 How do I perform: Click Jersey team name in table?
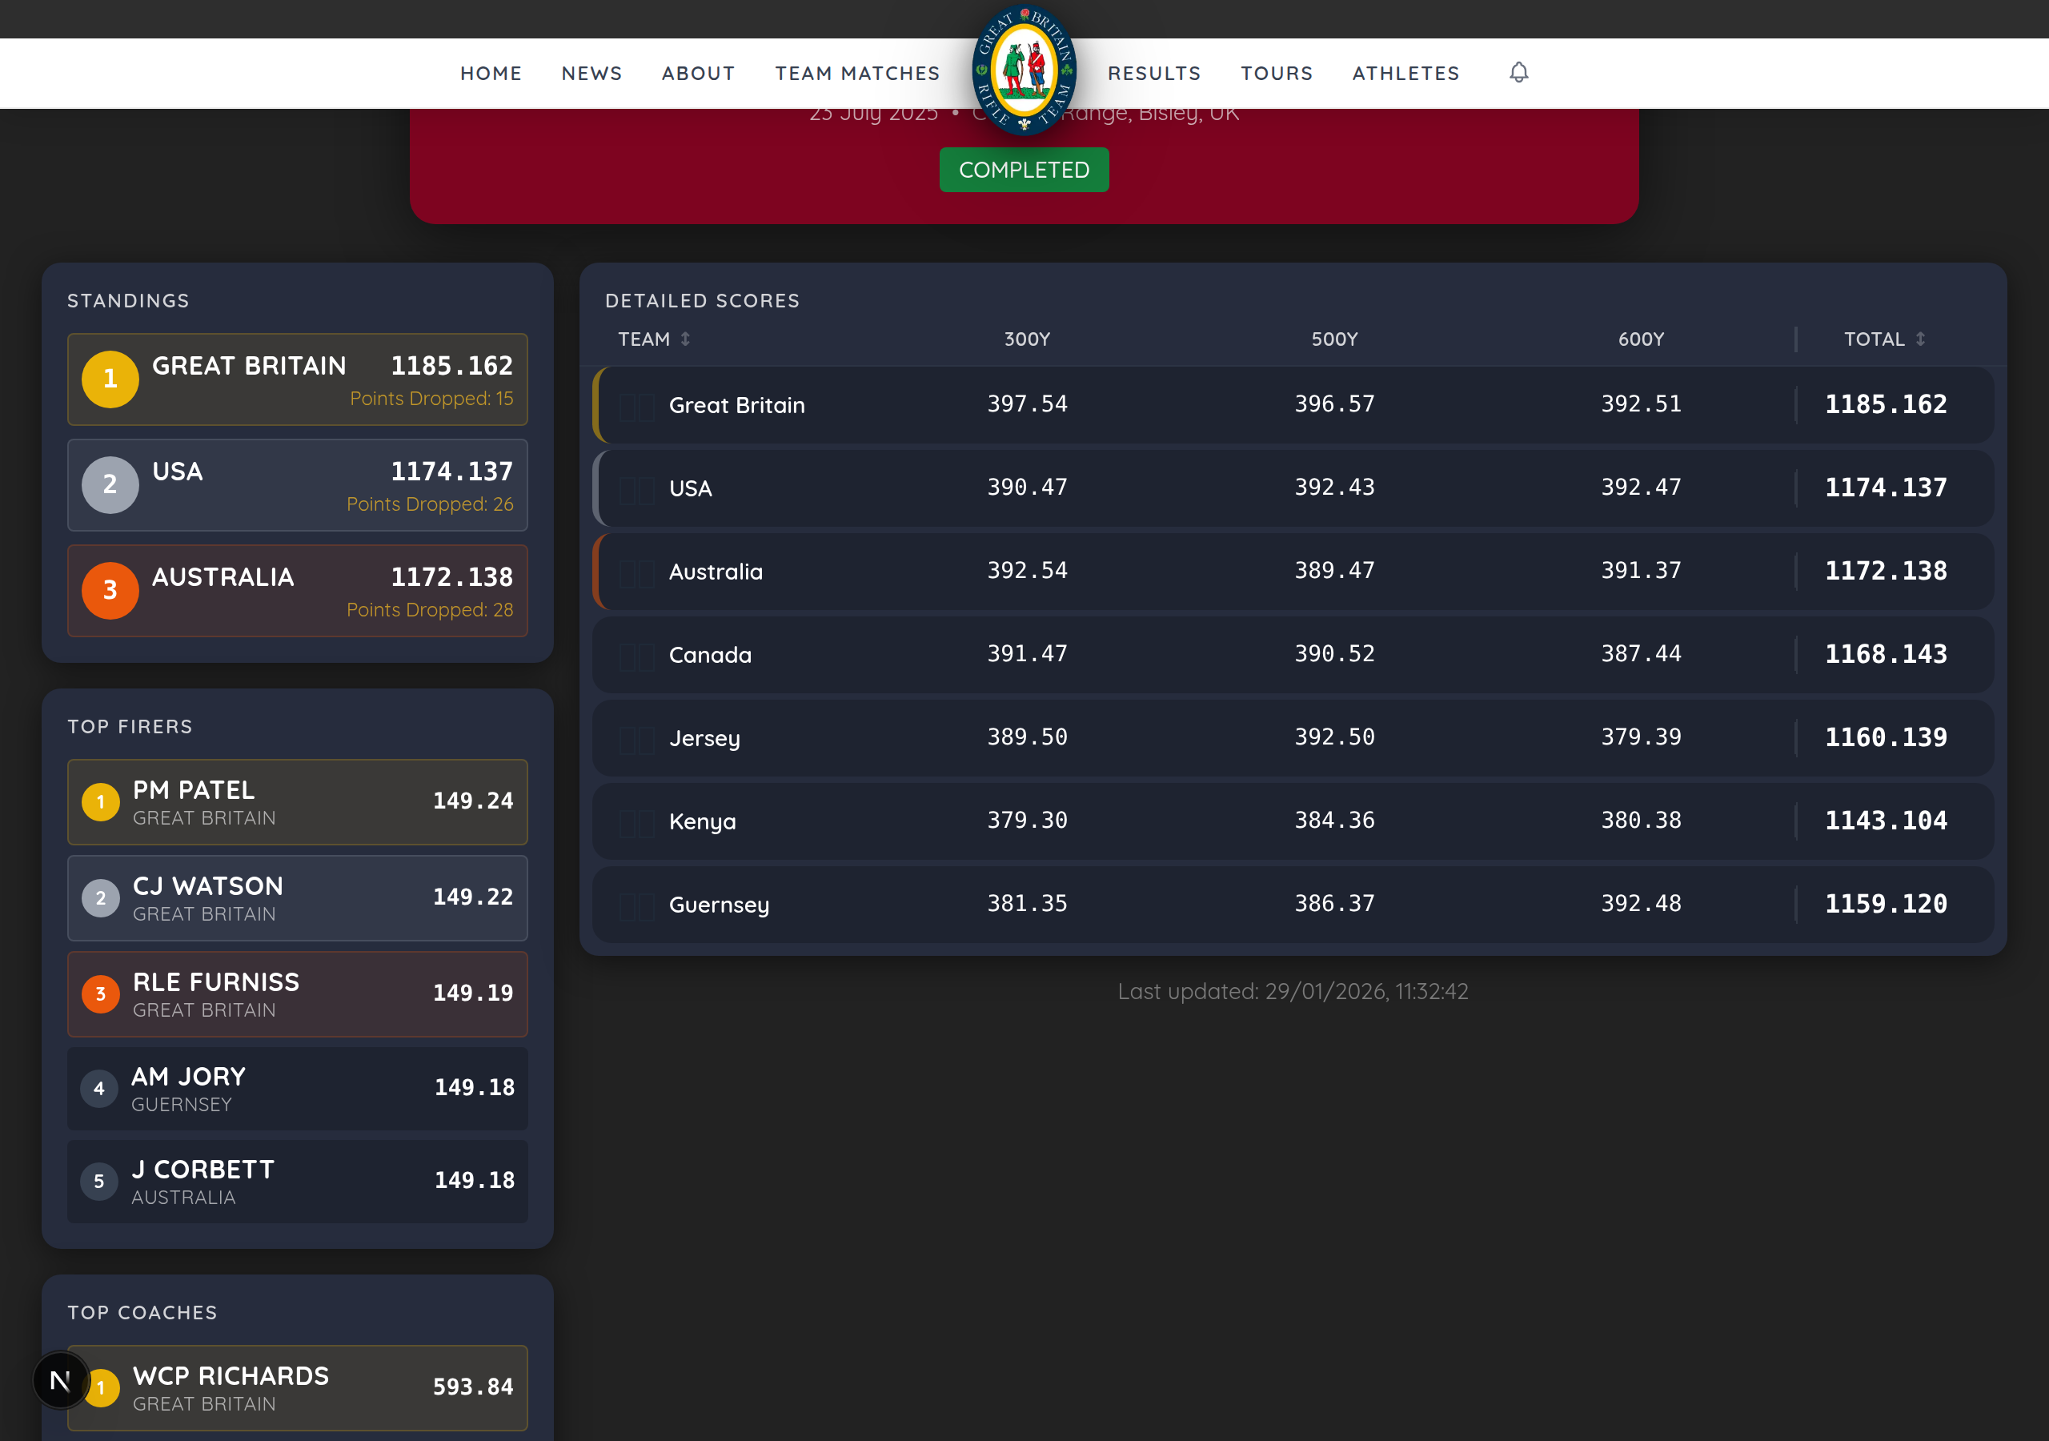[x=705, y=739]
